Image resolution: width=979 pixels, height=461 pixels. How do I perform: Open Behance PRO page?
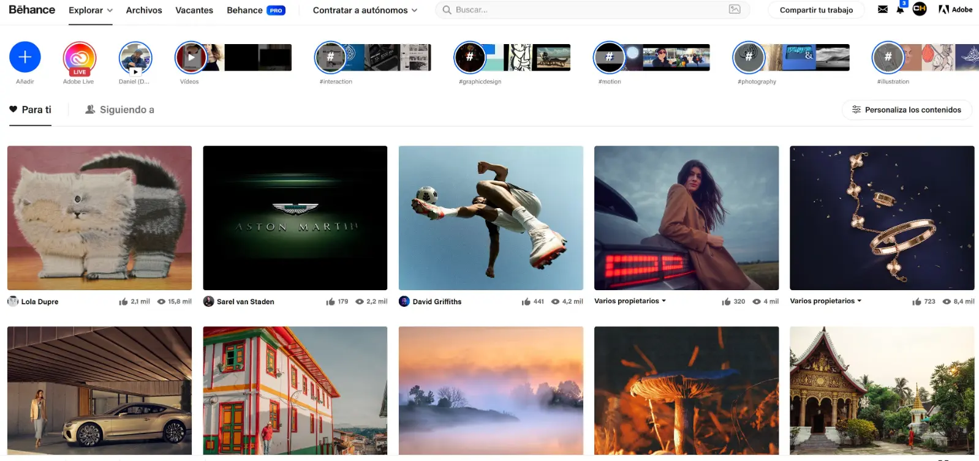(256, 10)
